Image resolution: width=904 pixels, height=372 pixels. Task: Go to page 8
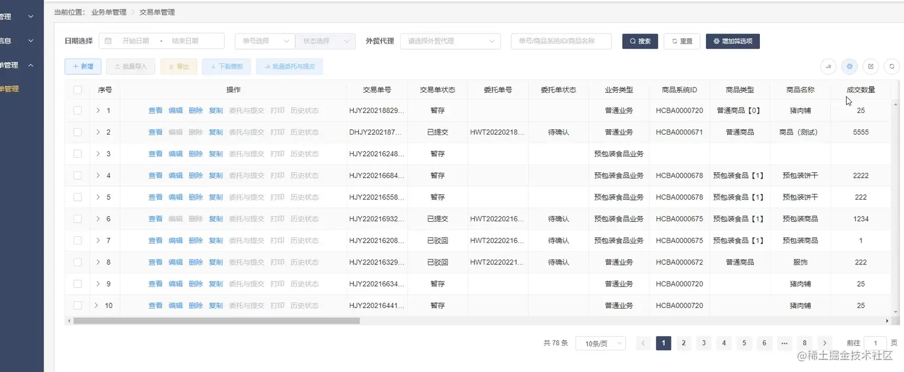tap(805, 343)
